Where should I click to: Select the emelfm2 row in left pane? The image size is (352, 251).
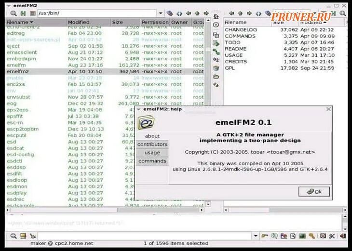(x=105, y=71)
